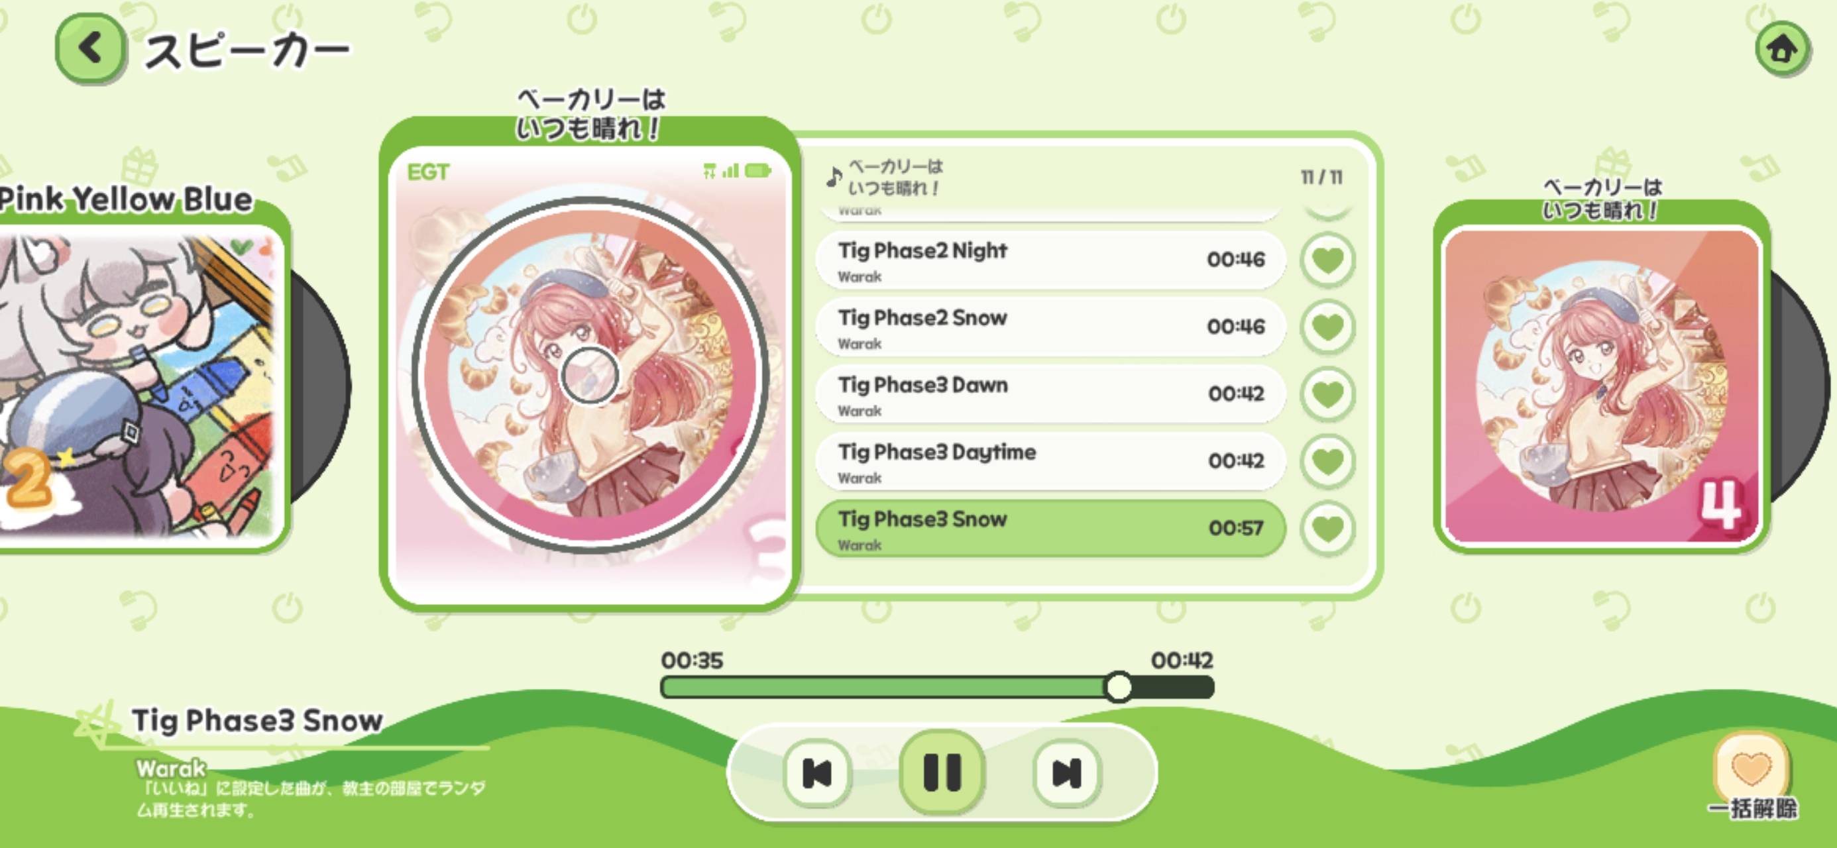The width and height of the screenshot is (1837, 848).
Task: Click the spinning disc artwork
Action: 590,375
